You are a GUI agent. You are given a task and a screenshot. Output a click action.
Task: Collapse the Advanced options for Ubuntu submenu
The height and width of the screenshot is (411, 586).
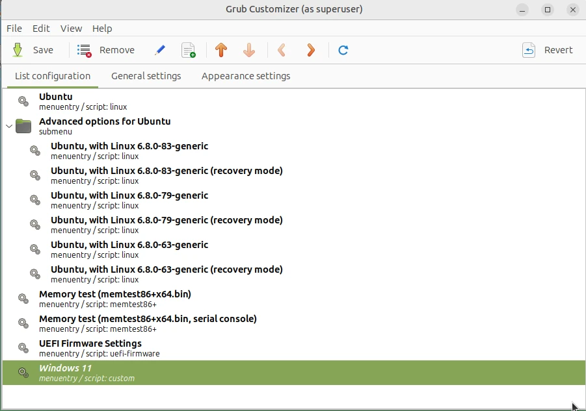(x=8, y=126)
